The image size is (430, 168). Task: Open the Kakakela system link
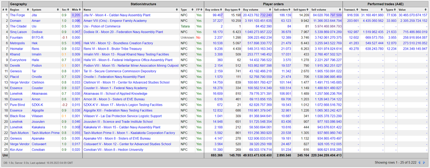pyautogui.click(x=38, y=127)
